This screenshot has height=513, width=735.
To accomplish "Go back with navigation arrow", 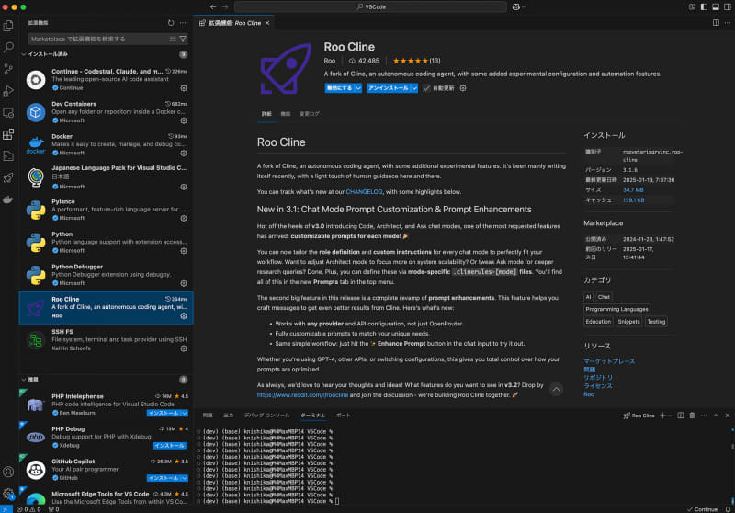I will (x=213, y=7).
